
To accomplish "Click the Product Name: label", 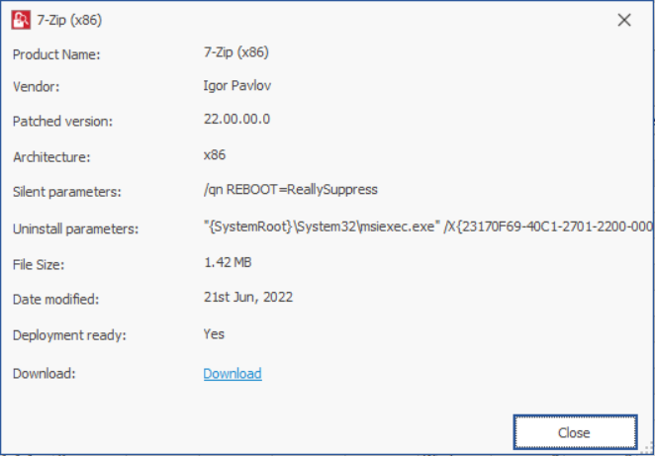I will tap(56, 54).
